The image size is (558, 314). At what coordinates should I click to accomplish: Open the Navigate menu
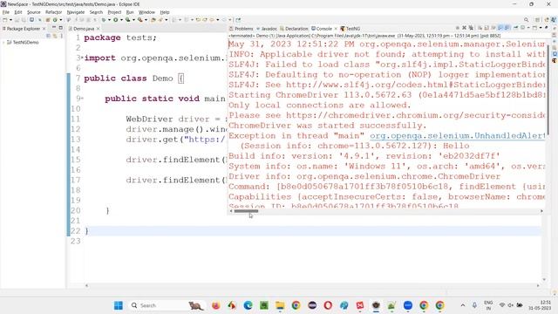(76, 12)
